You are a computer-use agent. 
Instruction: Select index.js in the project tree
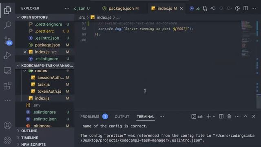click(44, 98)
